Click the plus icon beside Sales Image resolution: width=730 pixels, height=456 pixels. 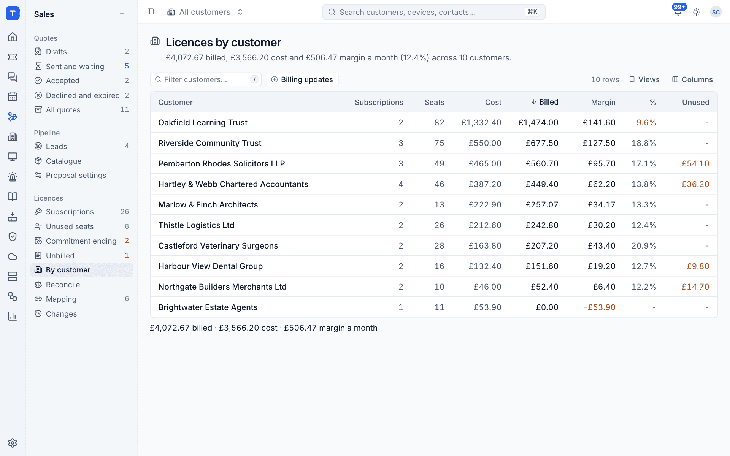pyautogui.click(x=122, y=14)
